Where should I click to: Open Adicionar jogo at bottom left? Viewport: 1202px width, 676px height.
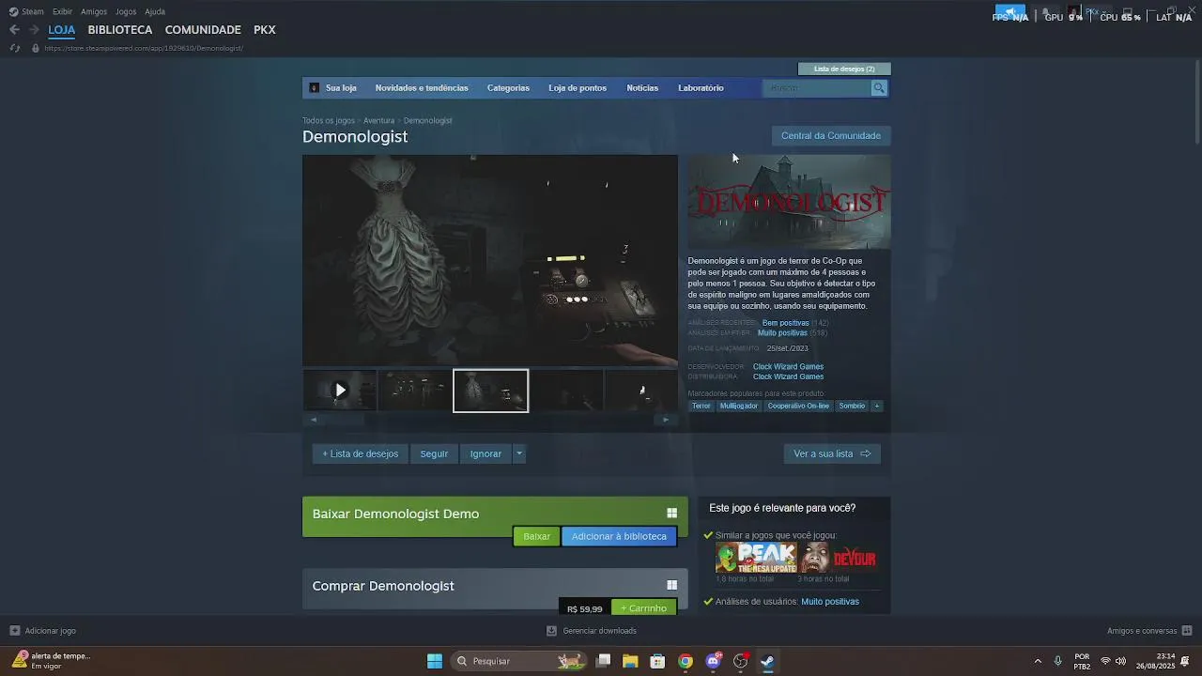tap(43, 631)
